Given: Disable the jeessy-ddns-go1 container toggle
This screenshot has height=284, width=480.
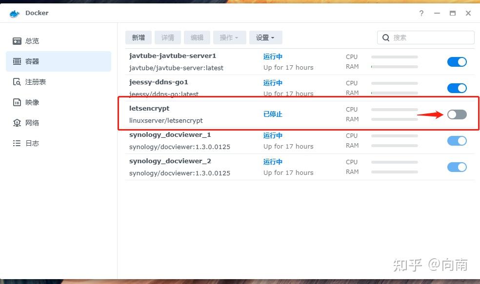Looking at the screenshot, I should (x=457, y=88).
